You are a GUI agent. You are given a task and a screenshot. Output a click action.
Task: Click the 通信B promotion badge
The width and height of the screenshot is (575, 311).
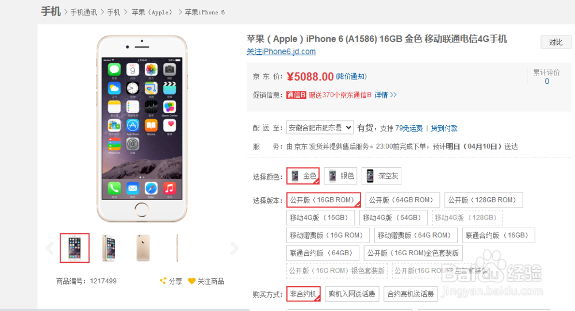point(296,95)
